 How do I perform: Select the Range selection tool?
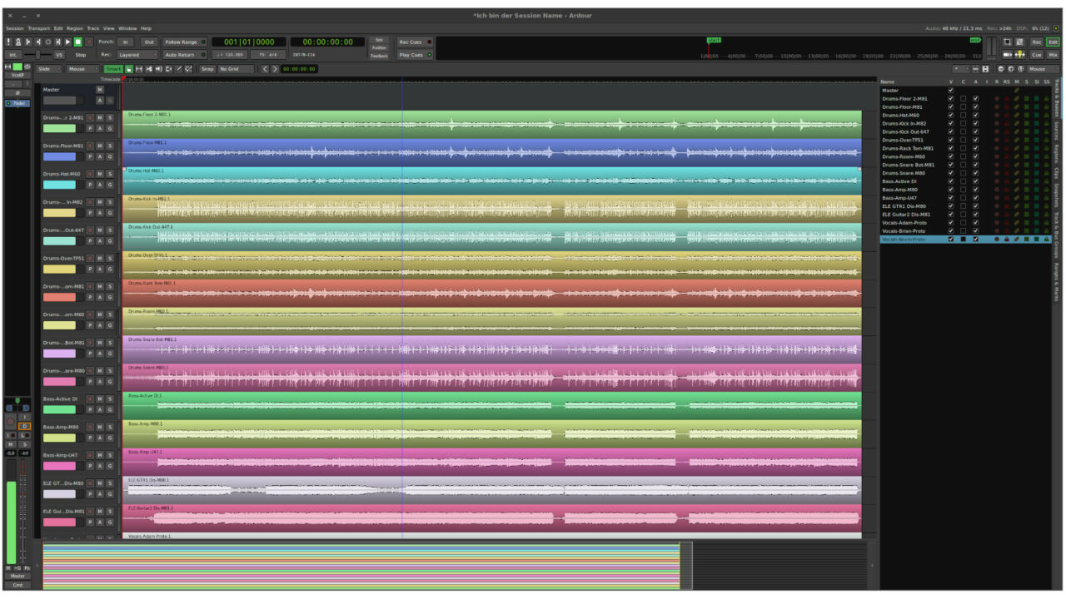click(x=139, y=69)
